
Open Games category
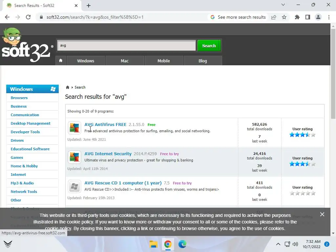[x=17, y=157]
